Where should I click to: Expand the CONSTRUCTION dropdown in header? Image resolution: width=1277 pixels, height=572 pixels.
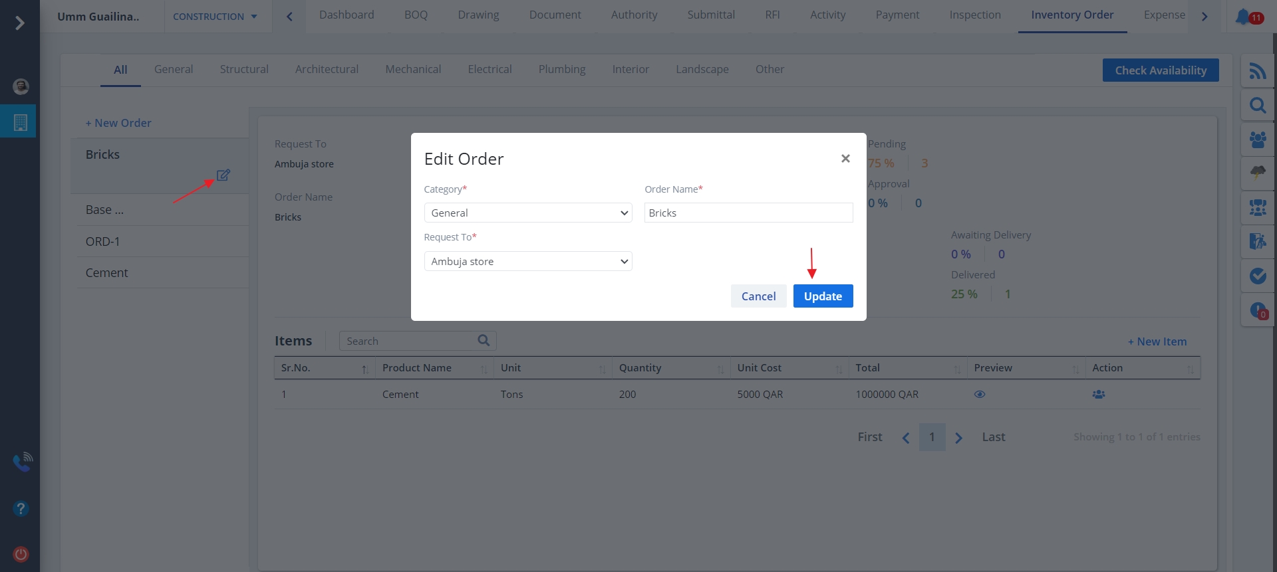click(x=215, y=17)
